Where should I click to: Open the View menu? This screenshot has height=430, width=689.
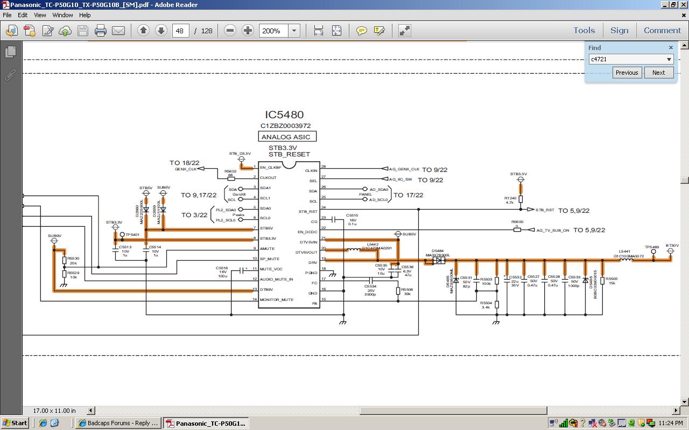pos(40,15)
